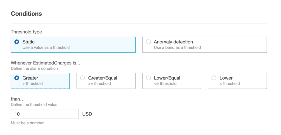Click the 'Define the threshold value' hint
281x135 pixels.
click(x=34, y=105)
